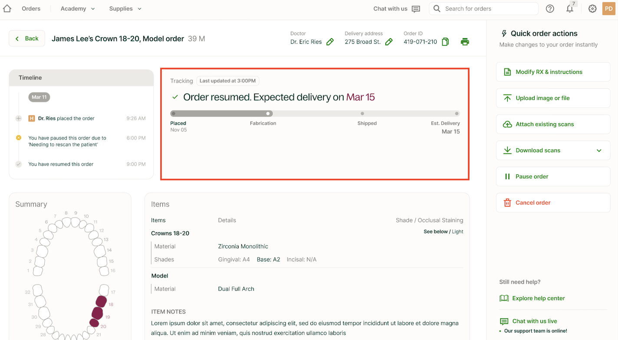Open the Explore help center link
618x340 pixels.
coord(538,298)
